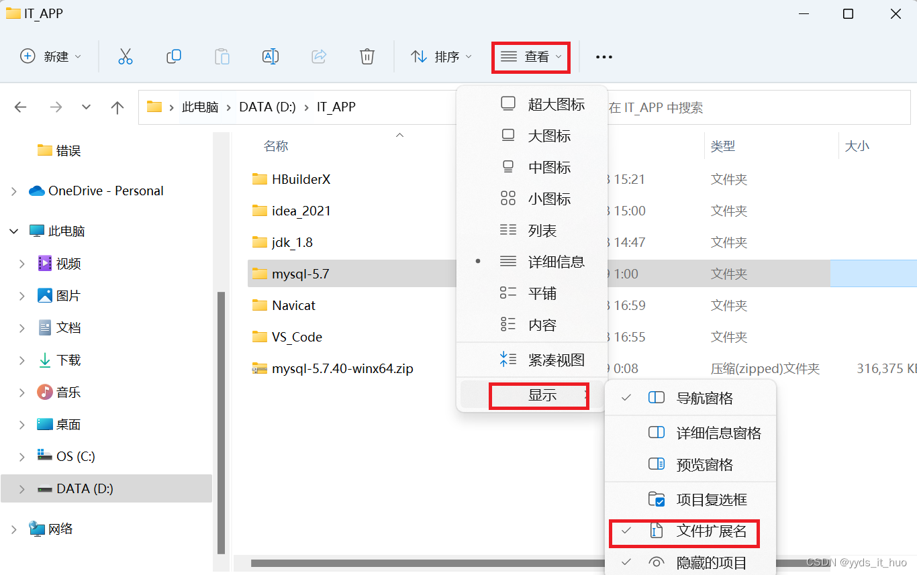917x575 pixels.
Task: Open the 排序 sort dropdown
Action: (441, 56)
